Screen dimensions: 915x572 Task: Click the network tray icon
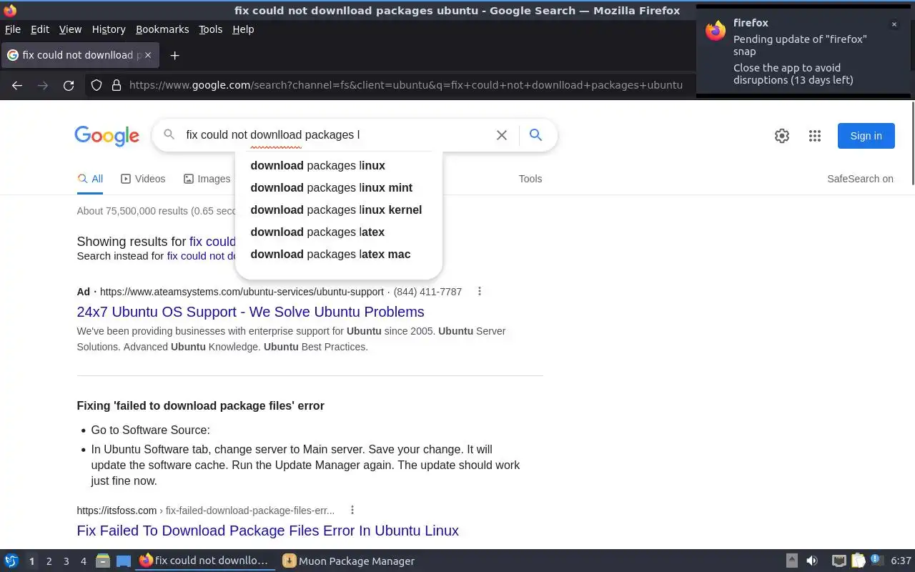(x=839, y=561)
